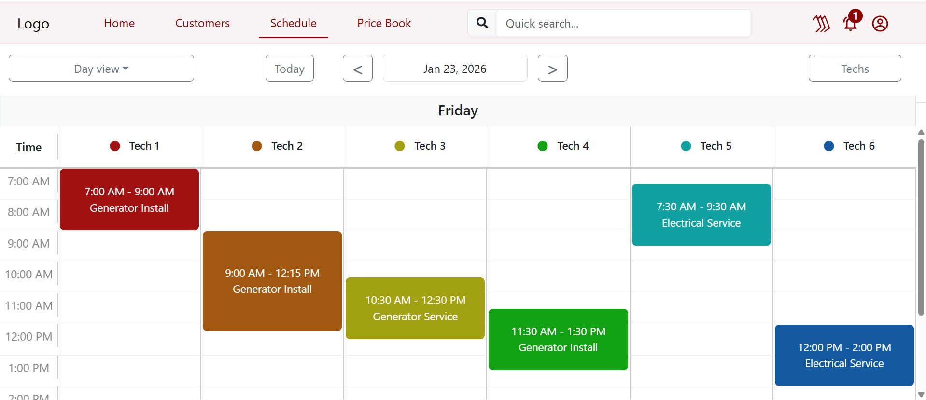Image resolution: width=926 pixels, height=400 pixels.
Task: Navigate to the Home tab
Action: (x=119, y=23)
